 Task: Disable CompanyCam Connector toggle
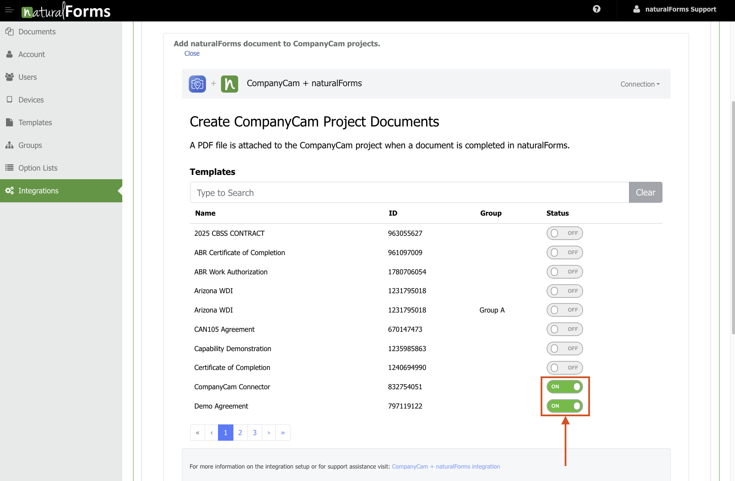(565, 387)
